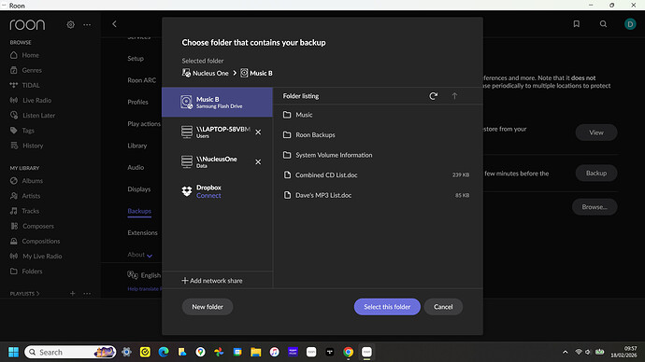Viewport: 645px width, 362px height.
Task: Select the \\LAPTOP-58VBM Users share
Action: coord(216,132)
